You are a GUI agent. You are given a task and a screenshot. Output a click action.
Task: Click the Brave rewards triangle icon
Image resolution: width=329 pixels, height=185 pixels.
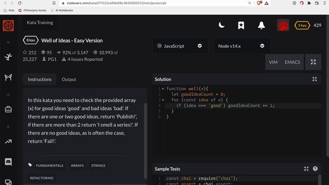(266, 3)
